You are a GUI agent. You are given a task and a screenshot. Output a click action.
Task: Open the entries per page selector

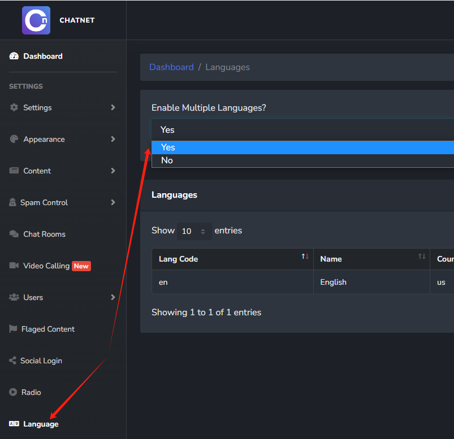[194, 231]
